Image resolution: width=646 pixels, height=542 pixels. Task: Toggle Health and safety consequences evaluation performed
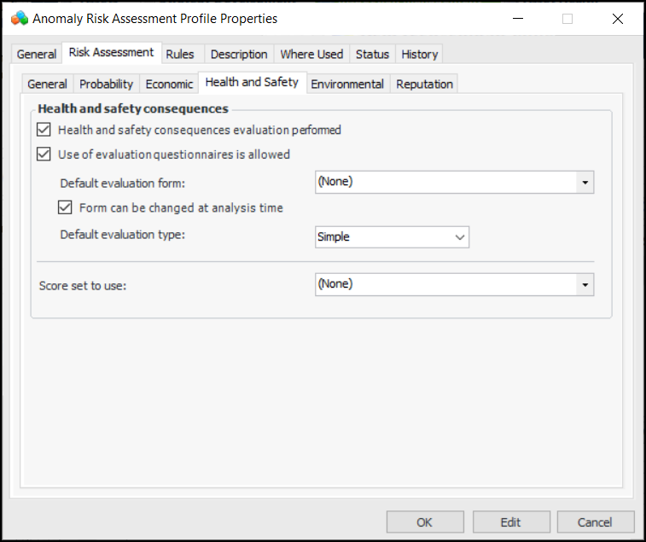pyautogui.click(x=44, y=131)
